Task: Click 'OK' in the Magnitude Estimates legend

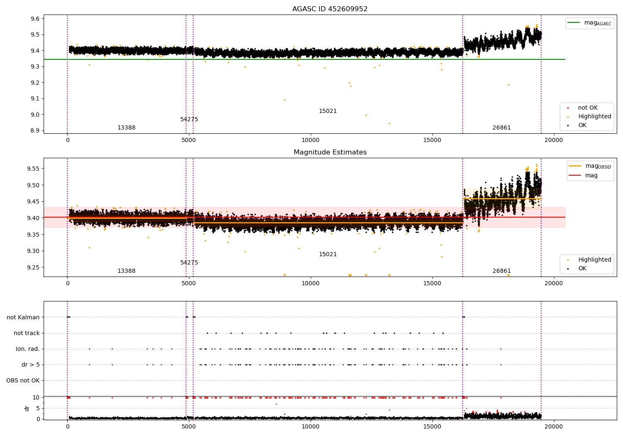Action: coord(582,269)
